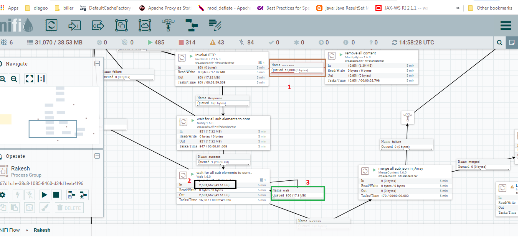
Task: Collapse the Operate panel
Action: coord(97,156)
